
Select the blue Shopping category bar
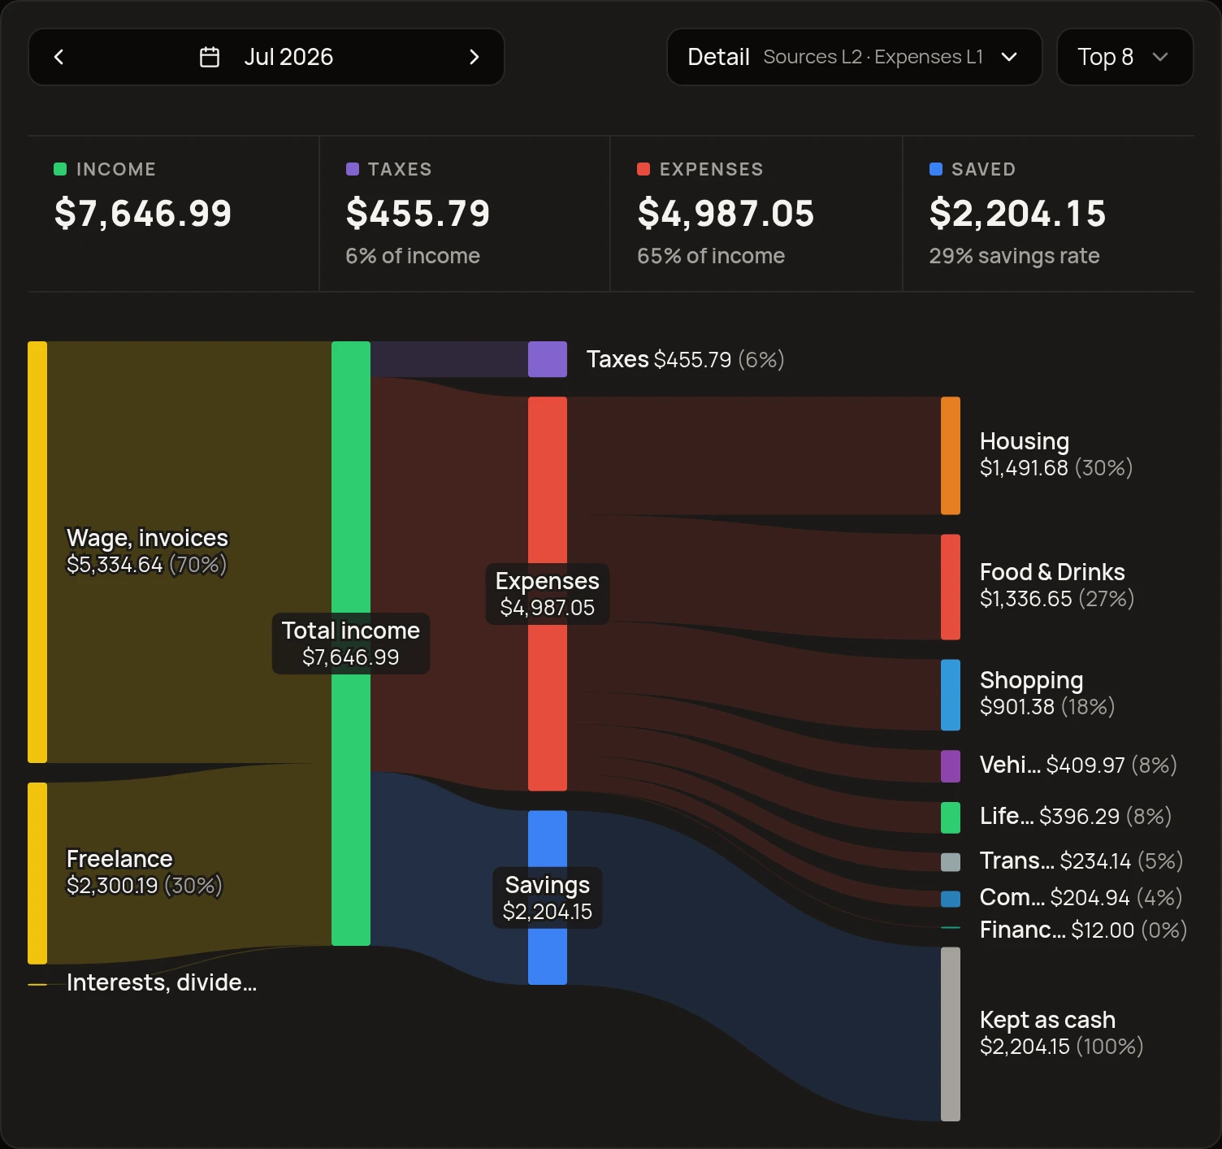coord(951,695)
